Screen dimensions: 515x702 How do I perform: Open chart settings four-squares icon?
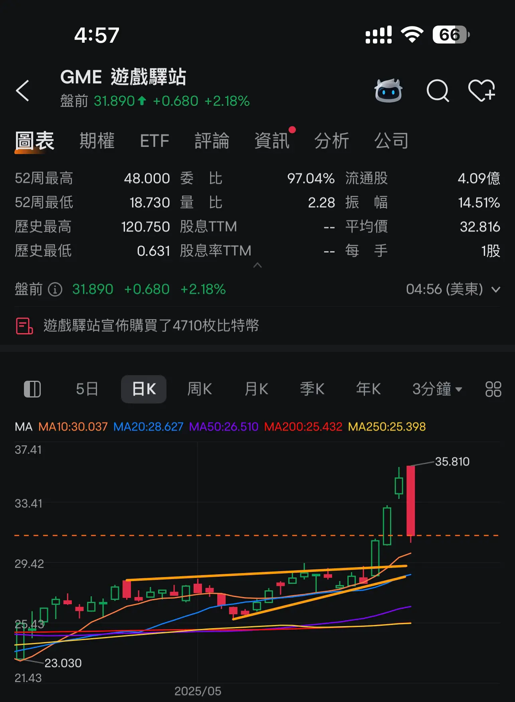493,389
